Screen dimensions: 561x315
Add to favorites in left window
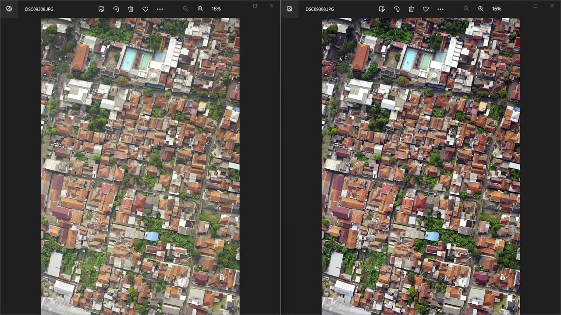point(145,9)
